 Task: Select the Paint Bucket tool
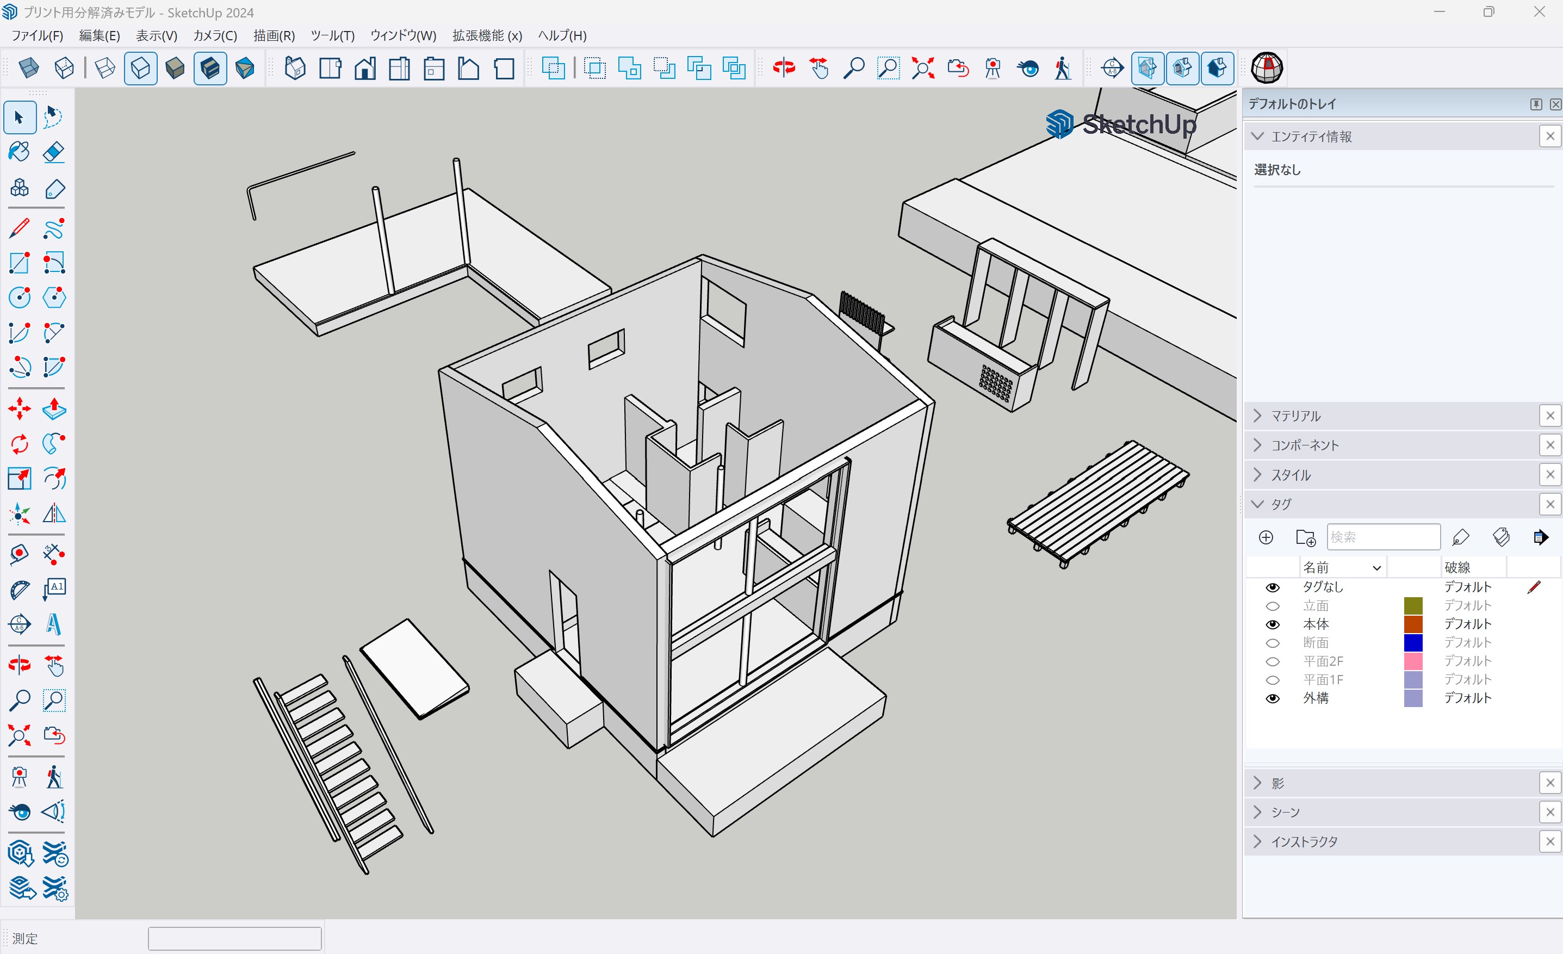click(x=19, y=152)
